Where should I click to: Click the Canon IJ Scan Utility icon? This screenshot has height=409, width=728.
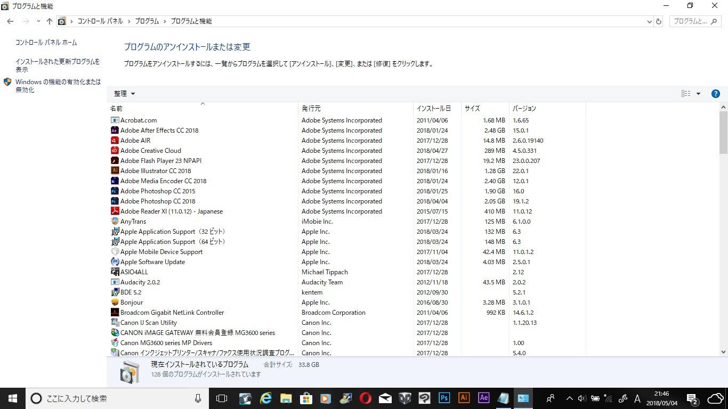(x=115, y=323)
